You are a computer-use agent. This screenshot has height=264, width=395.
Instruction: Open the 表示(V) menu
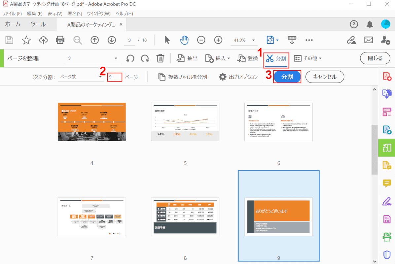point(55,14)
